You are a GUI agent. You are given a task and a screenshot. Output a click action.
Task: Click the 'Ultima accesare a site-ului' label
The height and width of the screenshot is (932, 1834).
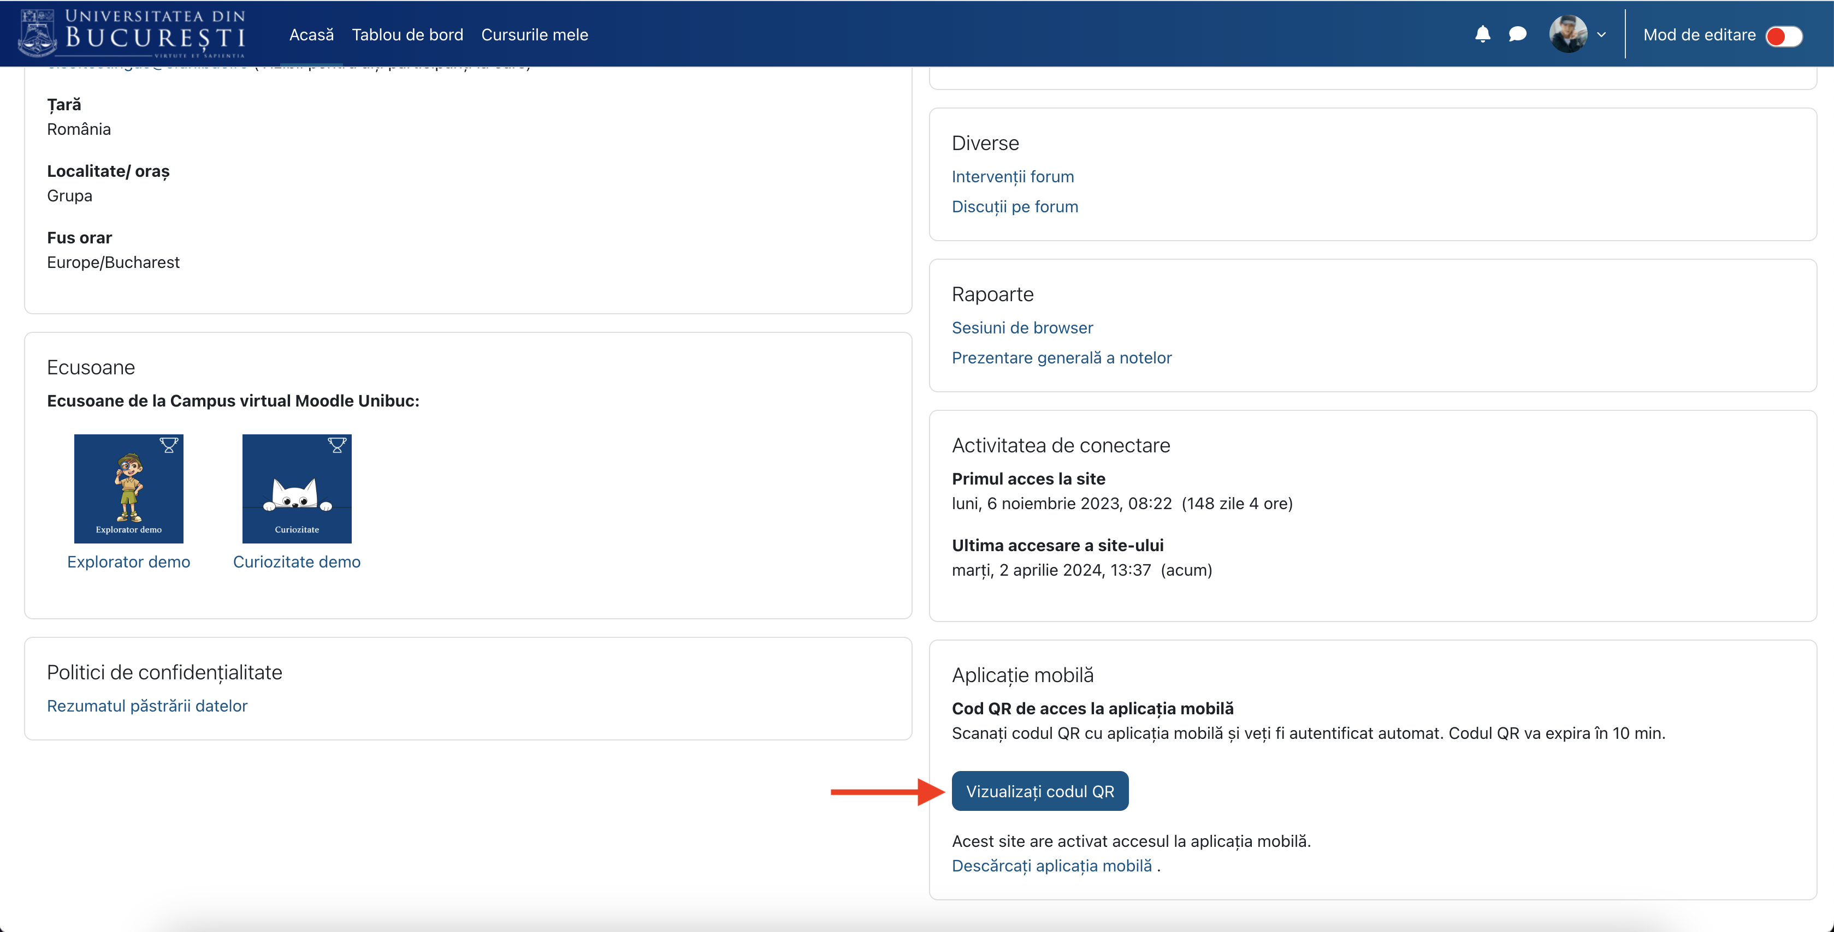pyautogui.click(x=1058, y=546)
